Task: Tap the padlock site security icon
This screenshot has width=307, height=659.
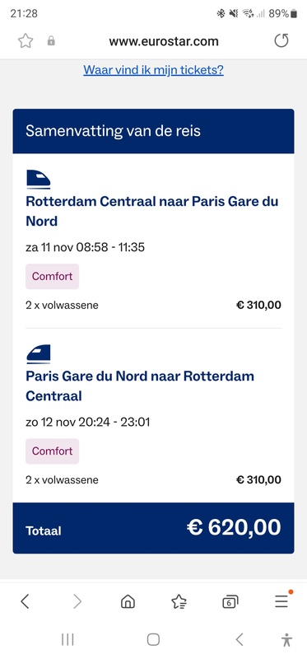Action: pyautogui.click(x=51, y=40)
